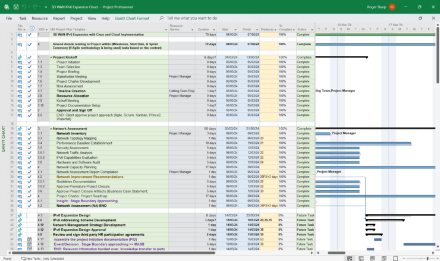
Task: Click the Indicators info column header icon
Action: click(32, 28)
